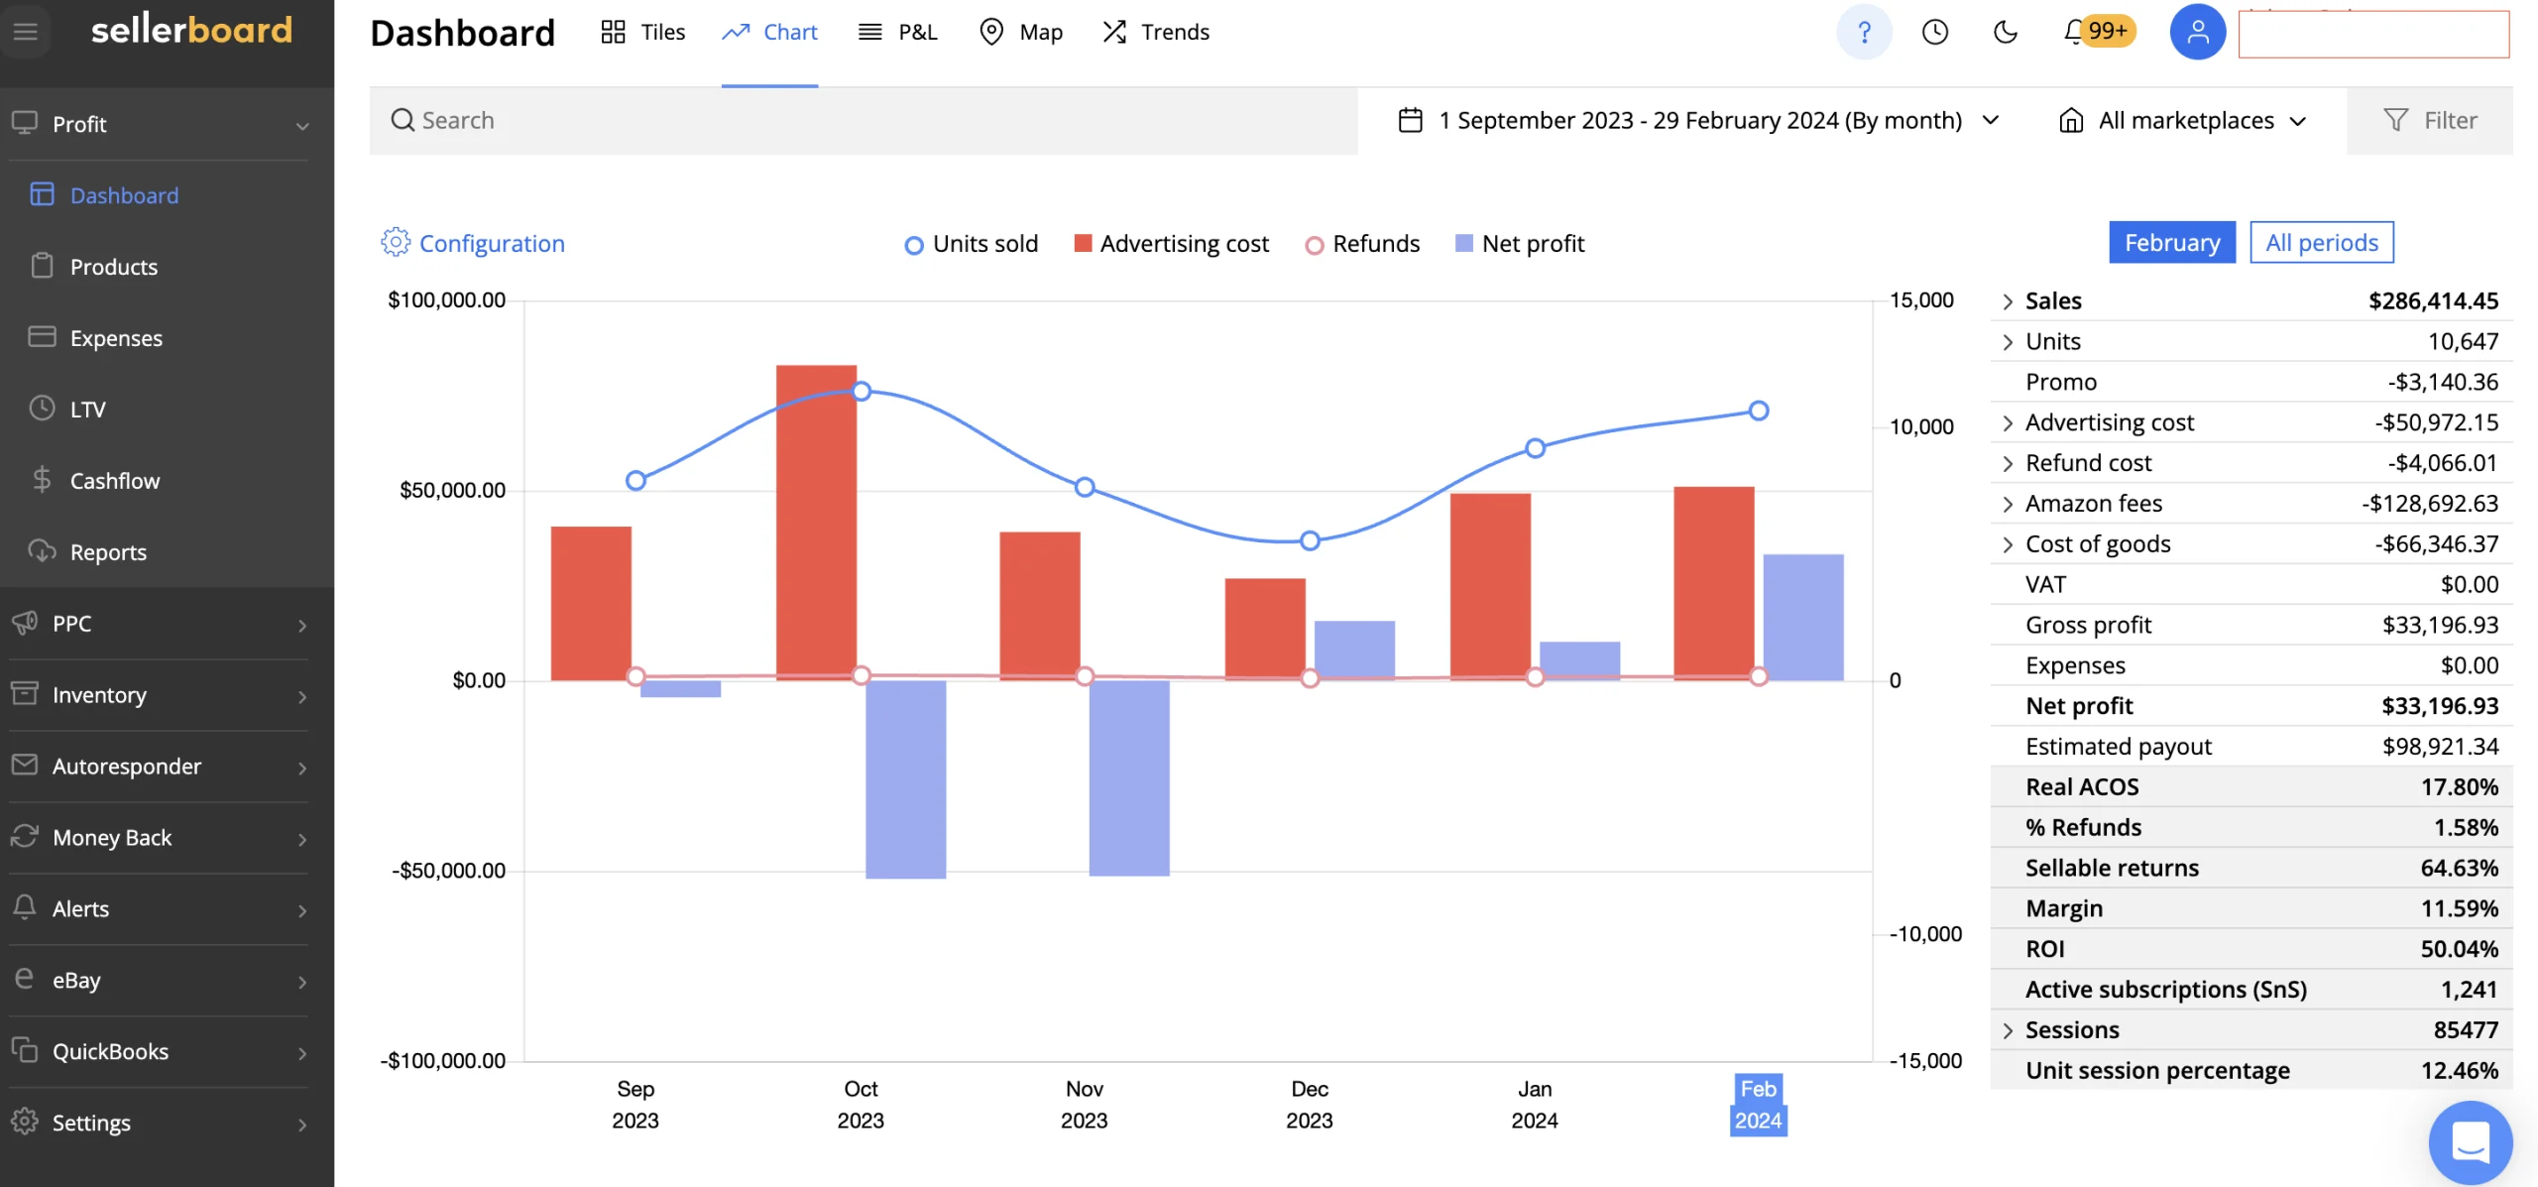Open the QuickBooks sidebar item
This screenshot has width=2538, height=1187.
(159, 1052)
